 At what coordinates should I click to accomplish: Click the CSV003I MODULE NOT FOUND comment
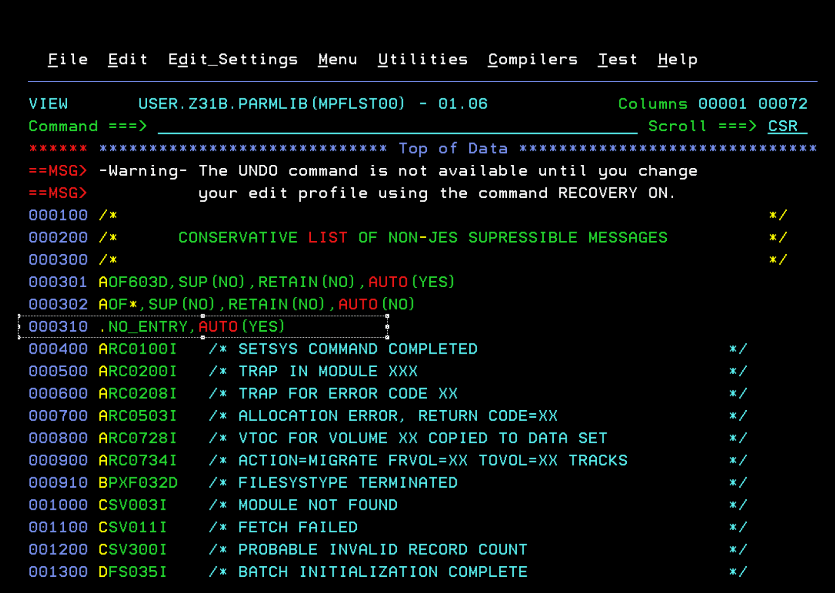tap(317, 505)
